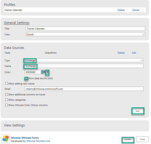Click the Add data source button
Screen dimensions: 151x144
(137, 111)
